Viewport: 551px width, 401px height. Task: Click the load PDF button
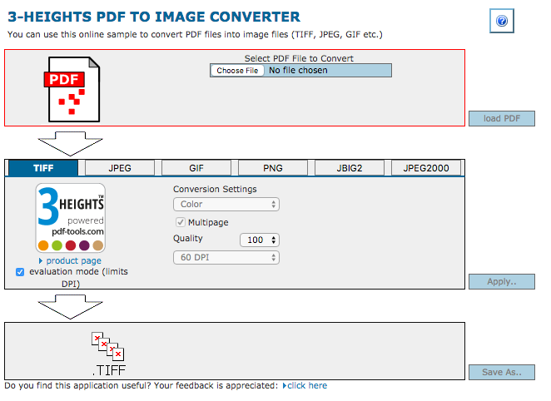tap(502, 119)
